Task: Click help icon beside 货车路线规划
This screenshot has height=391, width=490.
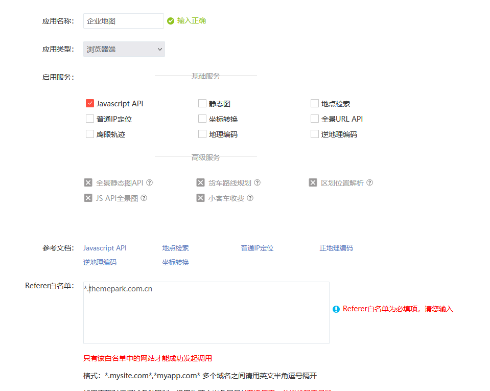Action: [258, 182]
